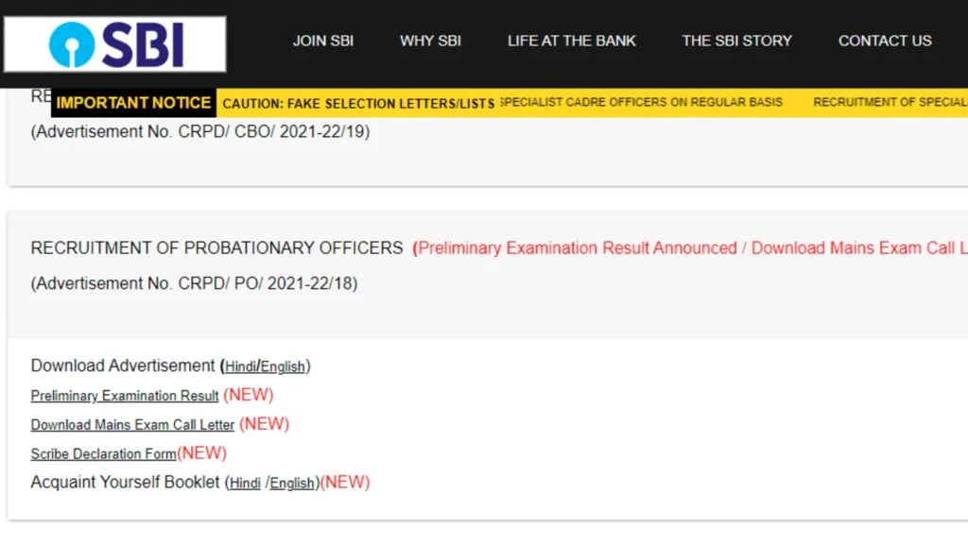
Task: Open Acquaint Yourself Booklet in English
Action: [x=292, y=484]
